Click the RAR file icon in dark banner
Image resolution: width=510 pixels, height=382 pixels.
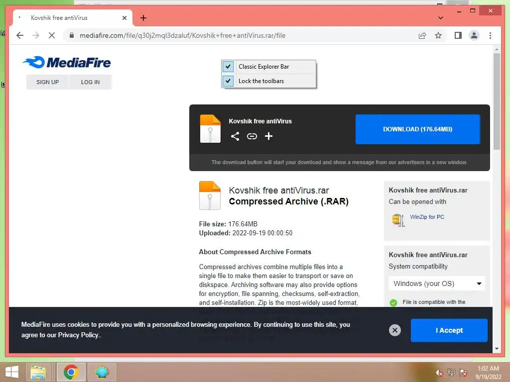[210, 129]
